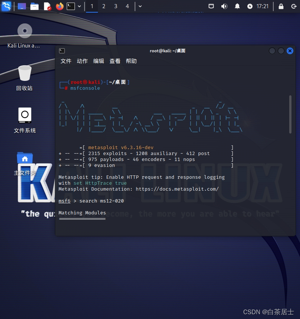Viewport: 300px width, 319px height.
Task: Click 'metasploit v6.3.16-dev' version text
Action: coord(121,148)
